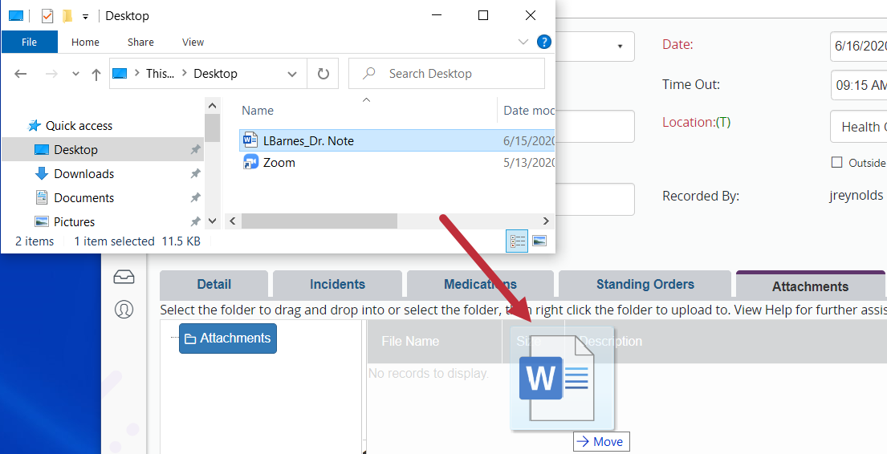Click the Explorer forward arrow
Viewport: 887px width, 454px height.
[x=51, y=74]
